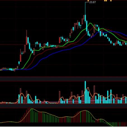Image resolution: width=127 pixels, height=128 pixels.
Task: Select the red candle with long upper wick
Action: coord(27,40)
